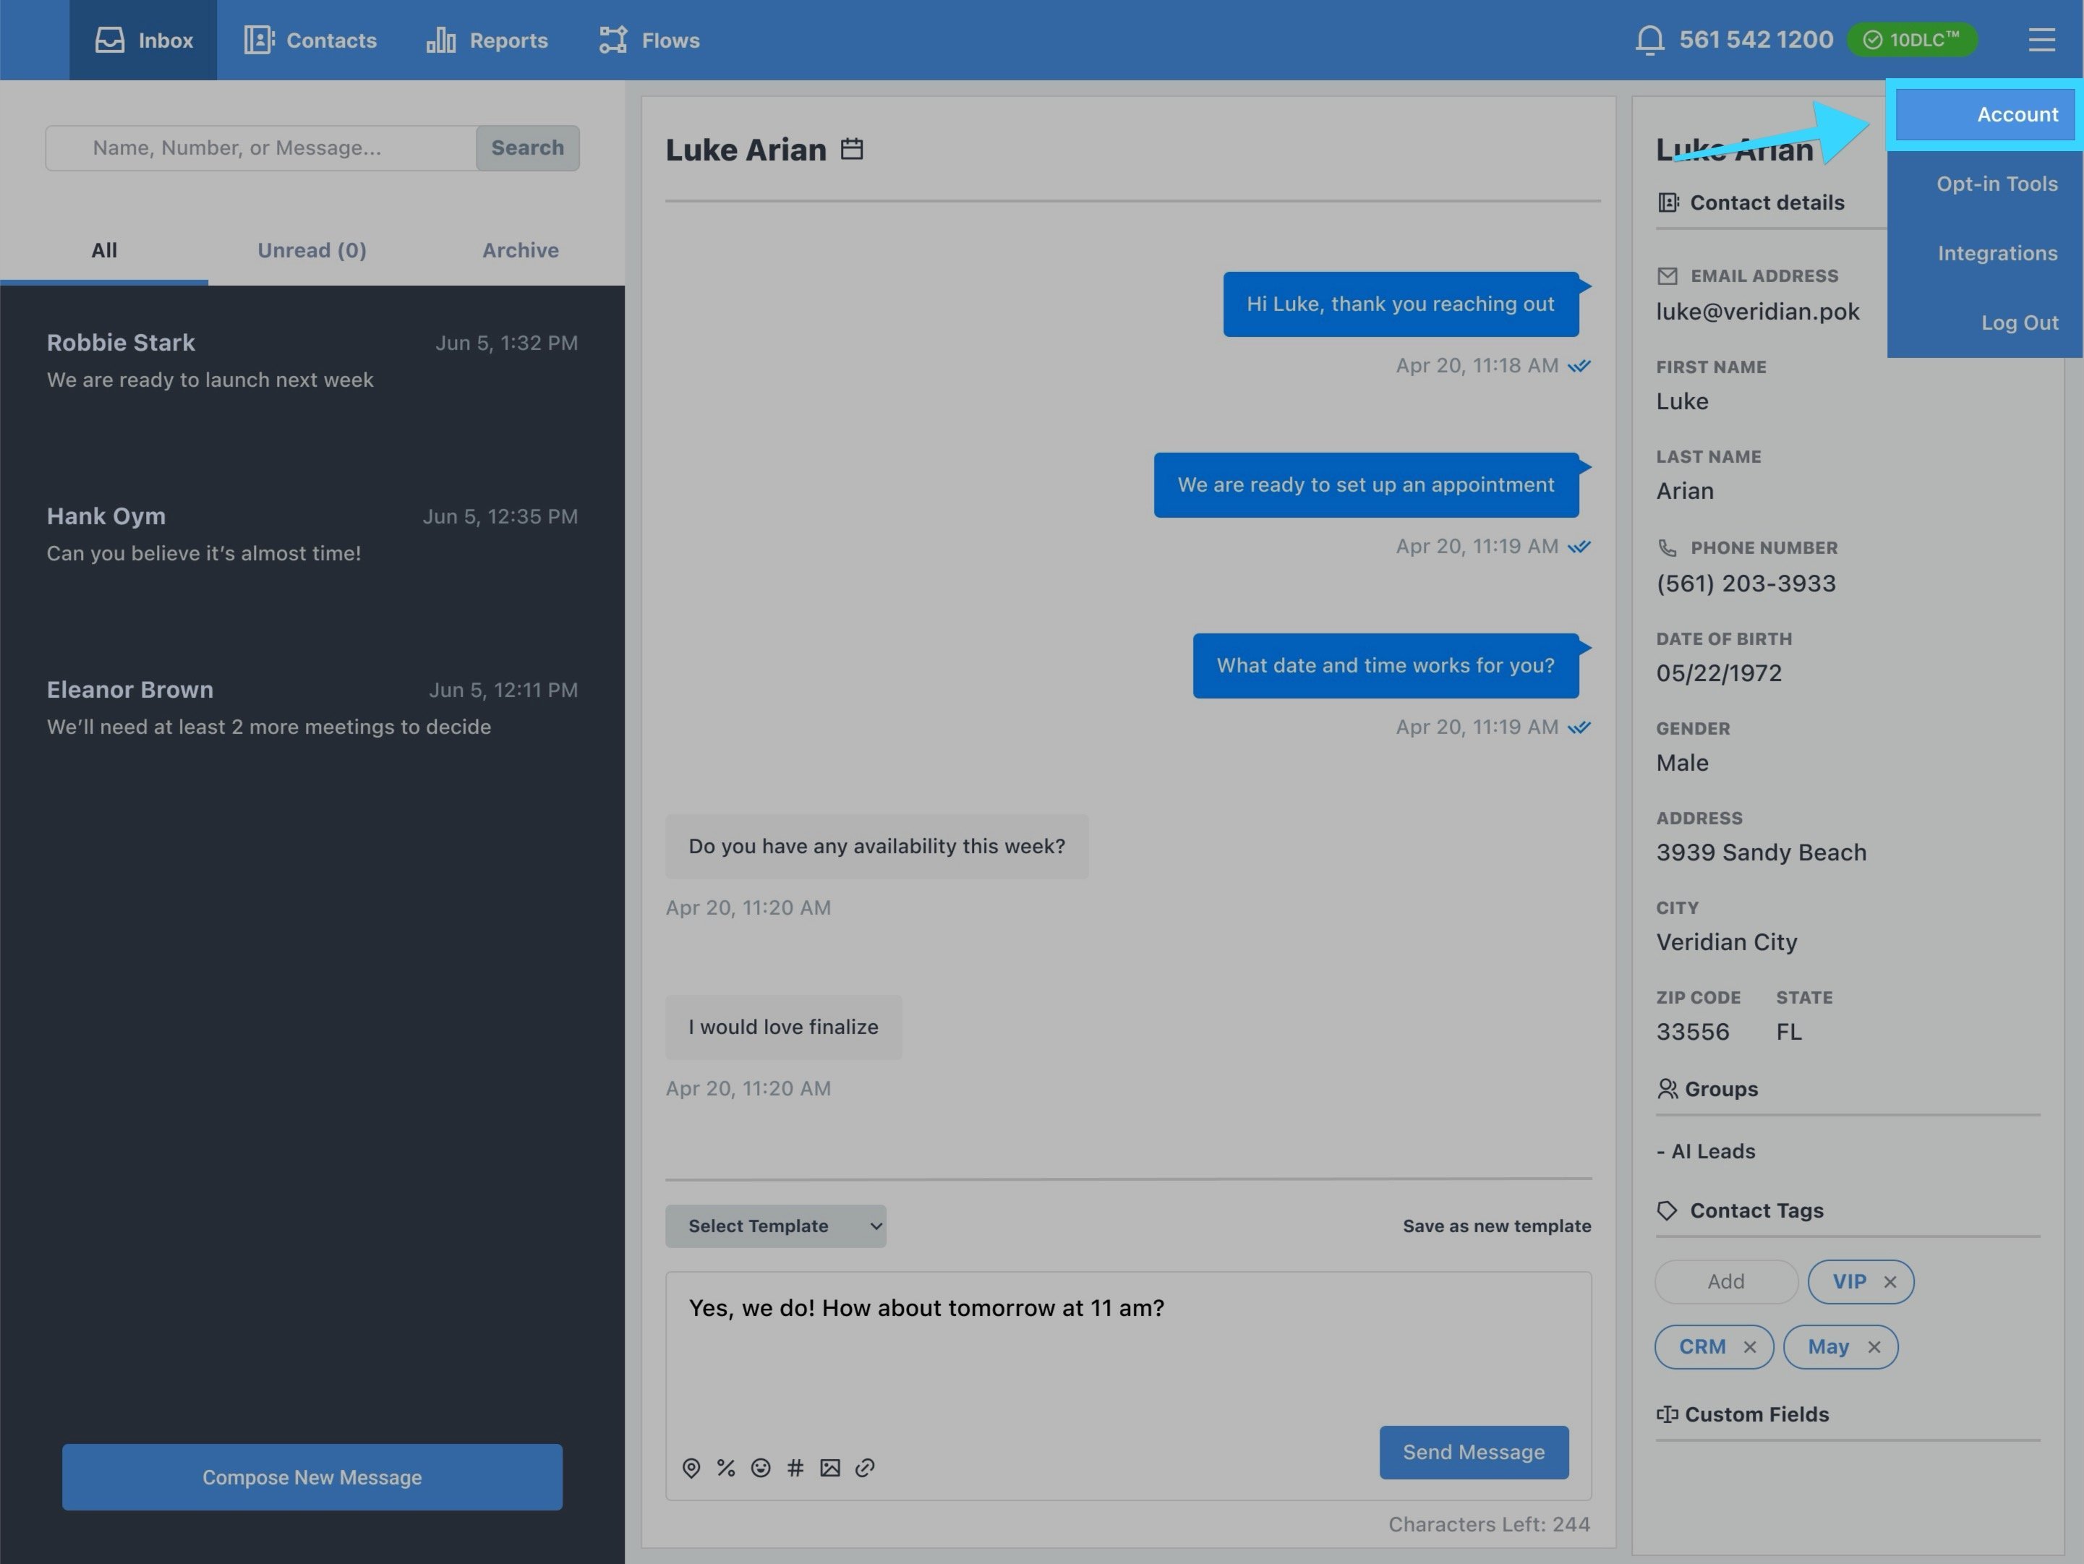Click calendar icon beside Luke Arian header
The width and height of the screenshot is (2084, 1564).
[x=852, y=149]
